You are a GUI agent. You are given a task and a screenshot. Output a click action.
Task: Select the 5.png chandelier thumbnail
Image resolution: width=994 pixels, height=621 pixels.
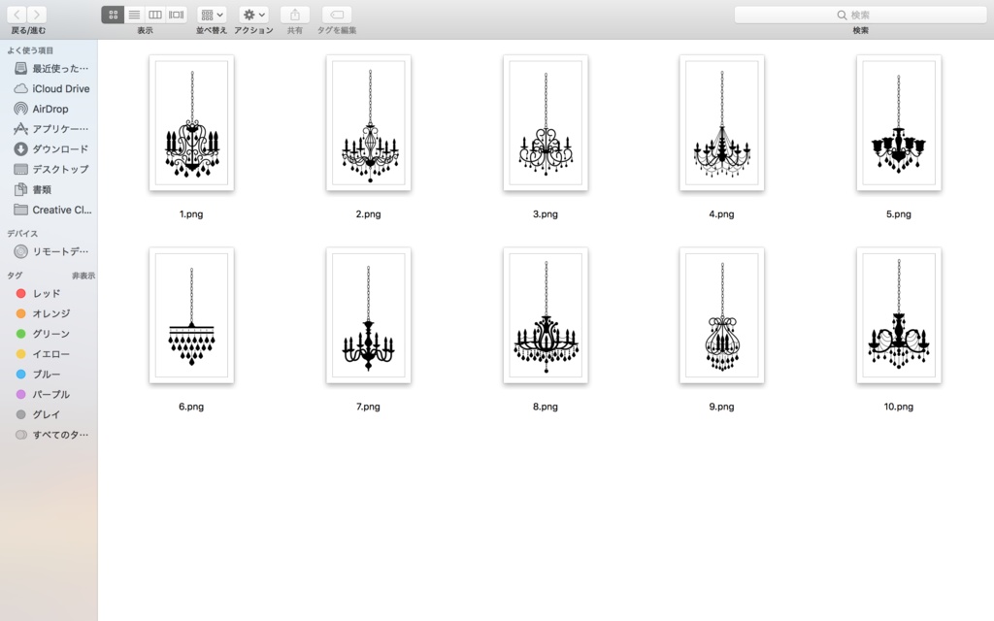tap(898, 123)
